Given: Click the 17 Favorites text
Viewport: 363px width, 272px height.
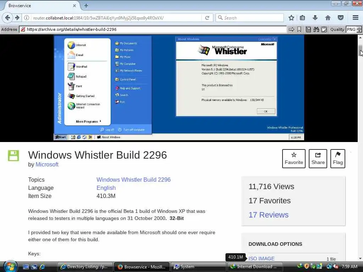Looking at the screenshot, I should click(269, 201).
